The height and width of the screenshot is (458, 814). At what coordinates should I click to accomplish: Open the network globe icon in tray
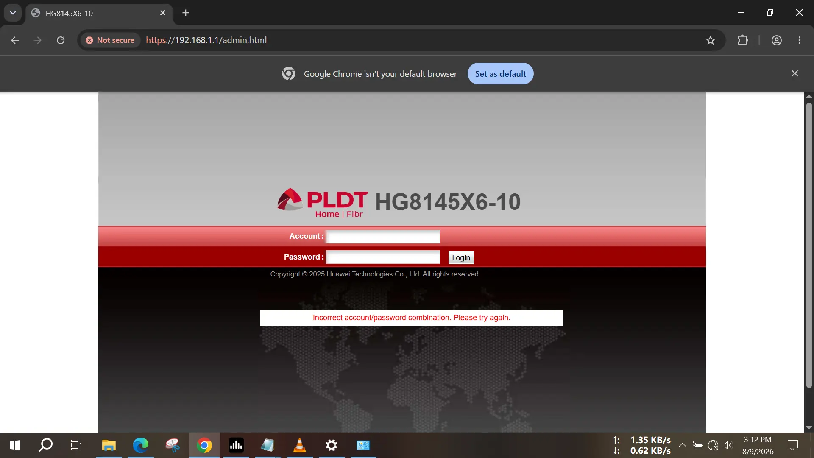(x=713, y=445)
